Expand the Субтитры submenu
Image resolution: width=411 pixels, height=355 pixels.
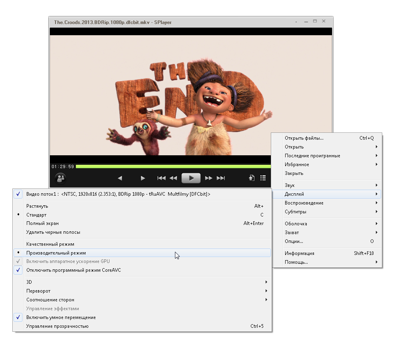click(327, 212)
